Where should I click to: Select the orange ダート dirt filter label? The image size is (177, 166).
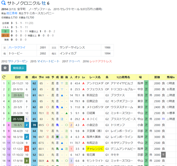(5, 36)
